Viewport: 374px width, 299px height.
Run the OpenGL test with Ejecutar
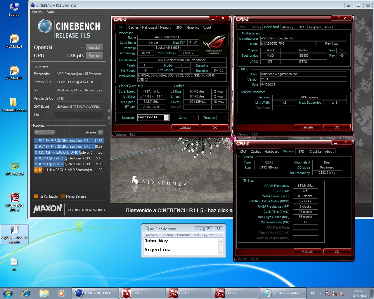[94, 48]
